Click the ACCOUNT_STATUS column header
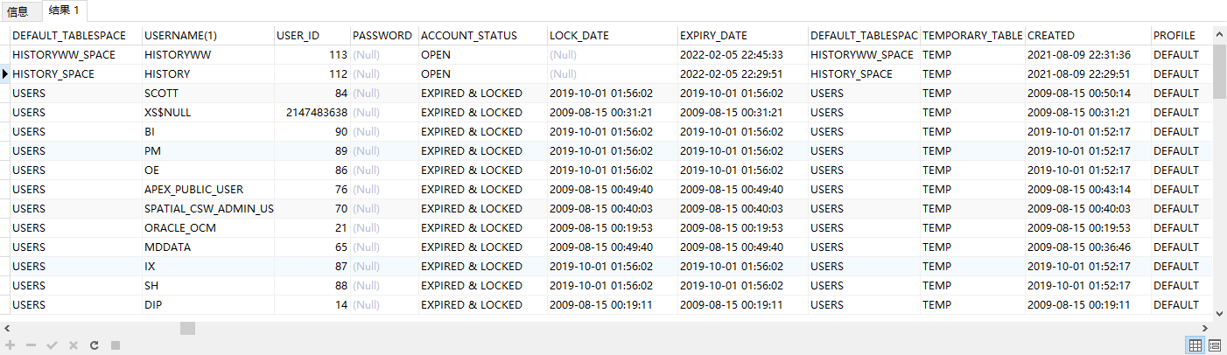This screenshot has height=355, width=1227. [469, 36]
